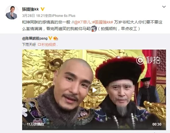This screenshot has height=133, width=170.
Task: Click the 11万次播放 view count label
Action: pyautogui.click(x=35, y=124)
